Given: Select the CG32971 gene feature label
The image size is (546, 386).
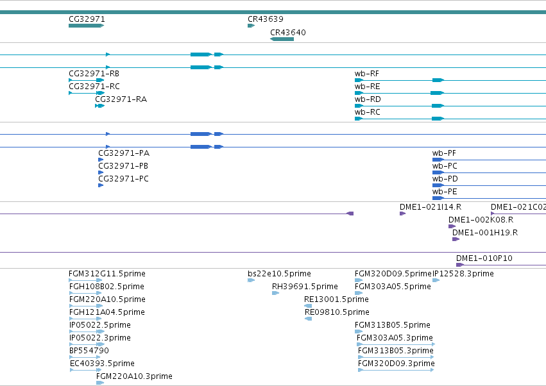Looking at the screenshot, I should 87,19.
